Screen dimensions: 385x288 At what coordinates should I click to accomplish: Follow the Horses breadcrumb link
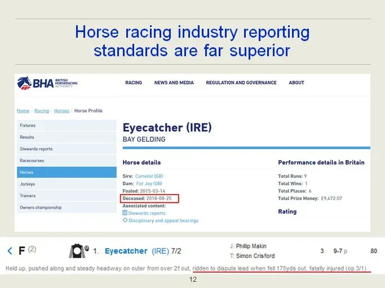point(61,111)
